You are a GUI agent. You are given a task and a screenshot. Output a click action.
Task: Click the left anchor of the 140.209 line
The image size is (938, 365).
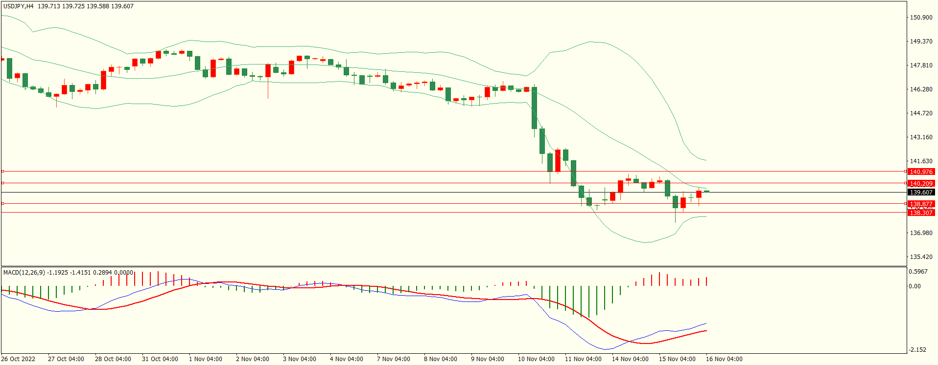[2, 183]
